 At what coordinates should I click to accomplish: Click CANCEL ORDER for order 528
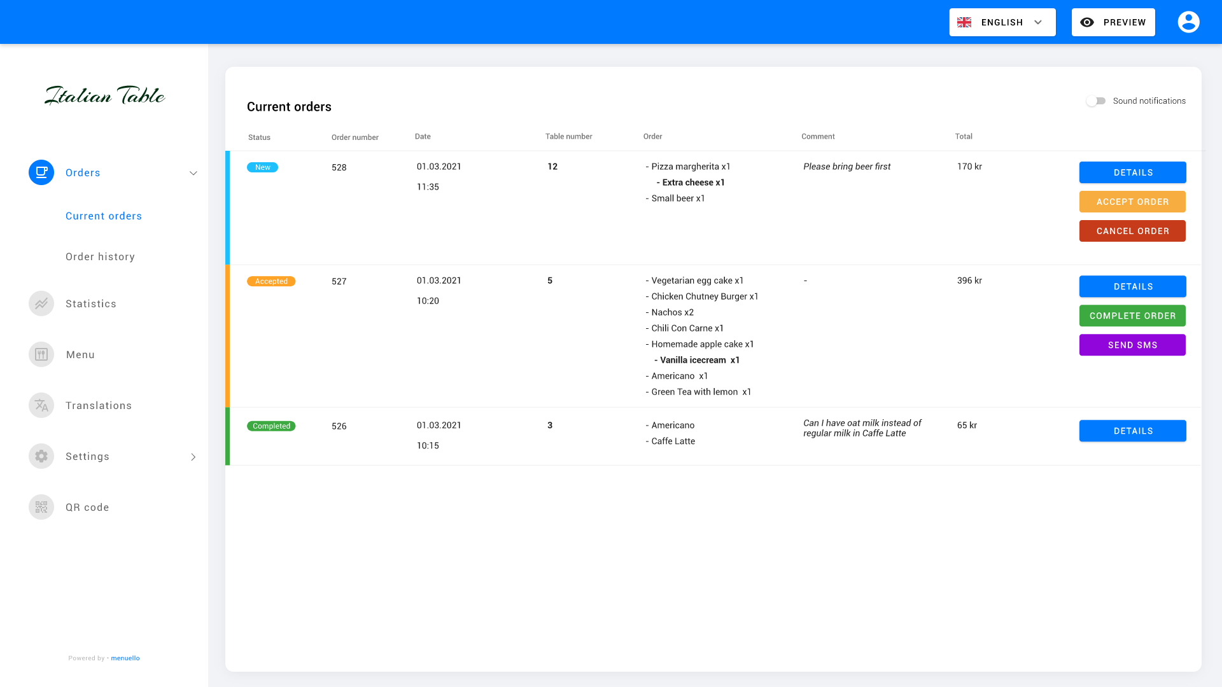(x=1132, y=231)
